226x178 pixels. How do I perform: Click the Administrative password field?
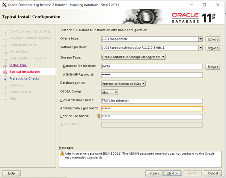click(x=152, y=109)
